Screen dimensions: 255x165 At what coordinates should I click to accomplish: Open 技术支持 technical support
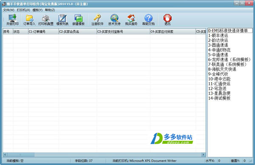pos(114,20)
